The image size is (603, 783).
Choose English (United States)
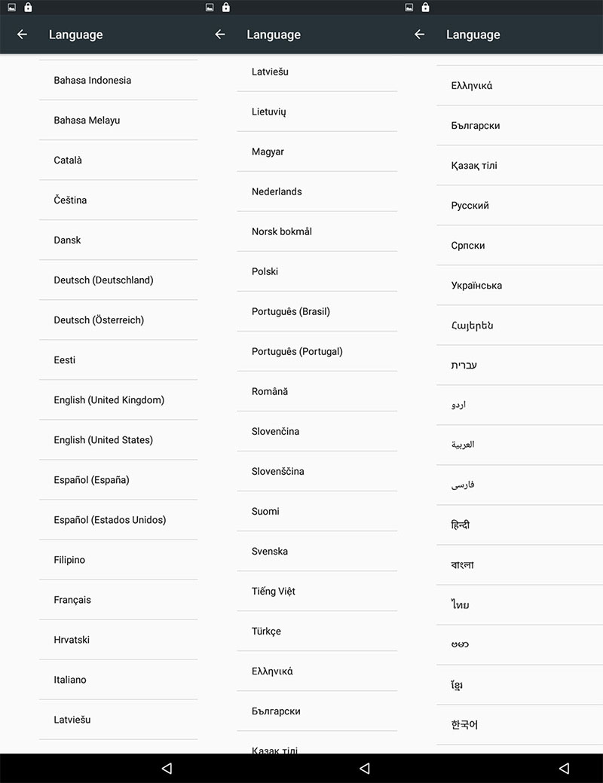[103, 440]
